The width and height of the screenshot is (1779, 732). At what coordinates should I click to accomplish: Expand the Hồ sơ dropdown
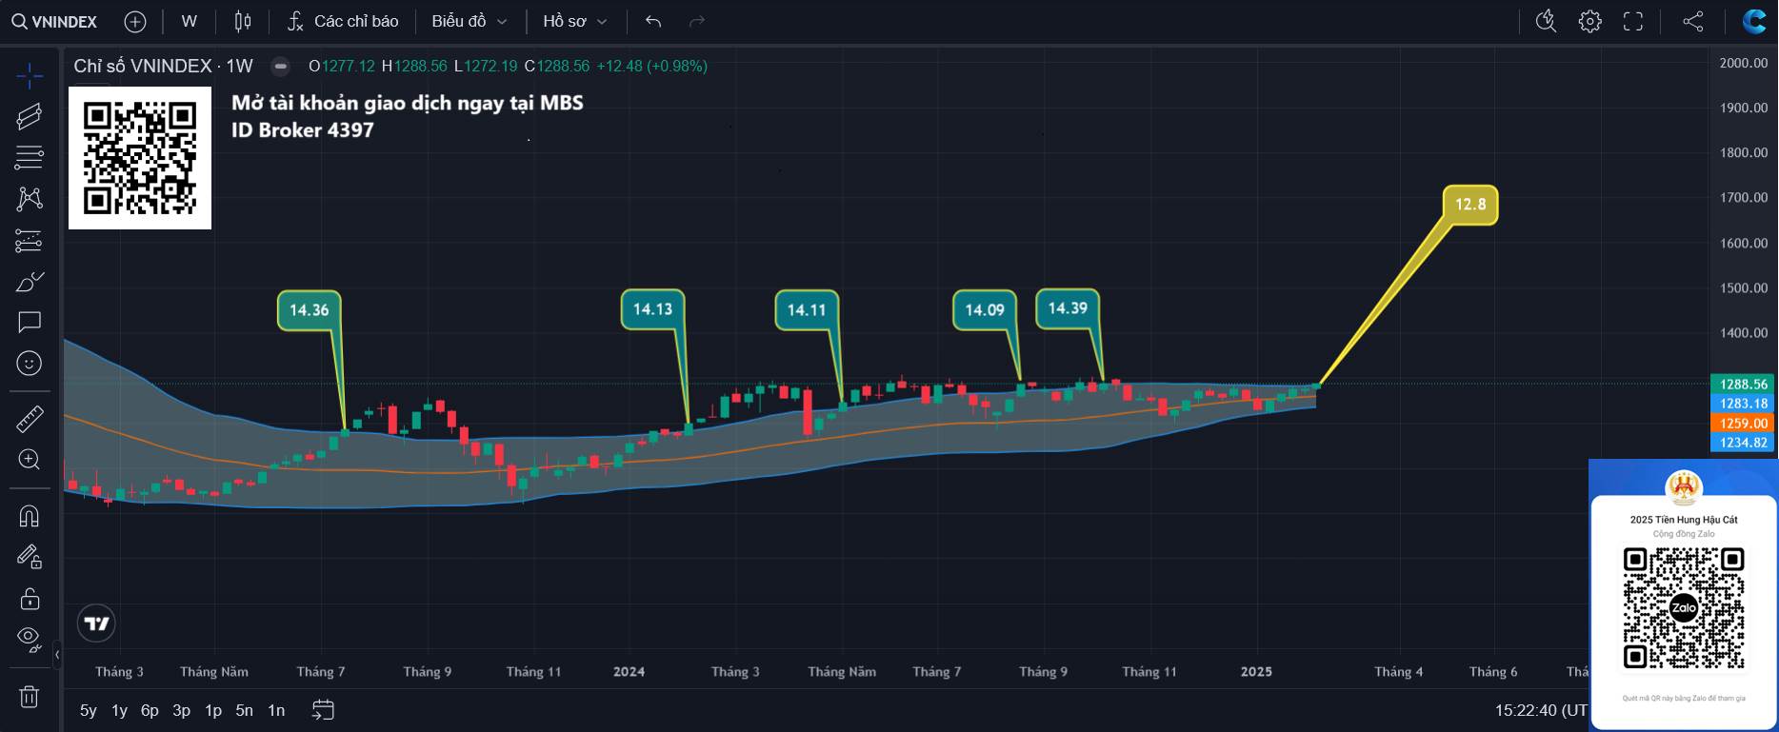tap(575, 21)
